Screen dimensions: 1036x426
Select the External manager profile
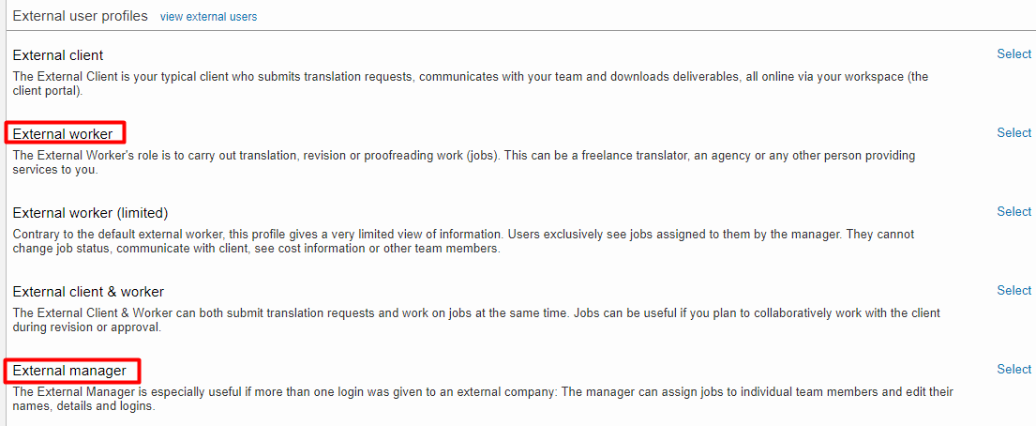tap(1013, 370)
